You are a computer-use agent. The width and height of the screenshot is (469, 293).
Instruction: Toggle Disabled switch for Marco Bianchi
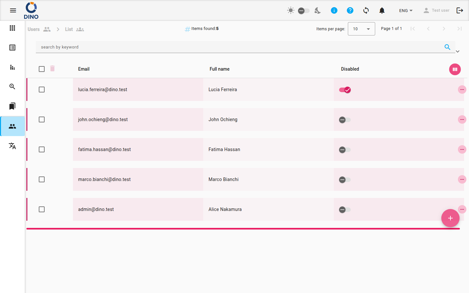coord(345,180)
